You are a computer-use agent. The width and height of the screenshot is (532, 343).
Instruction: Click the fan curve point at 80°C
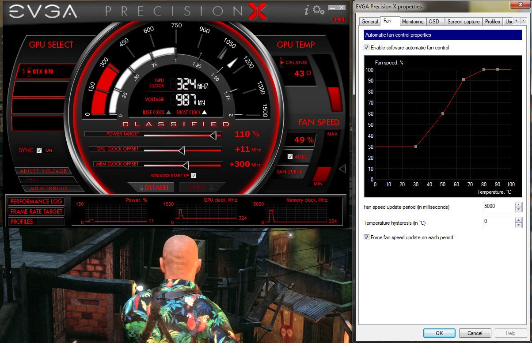484,69
